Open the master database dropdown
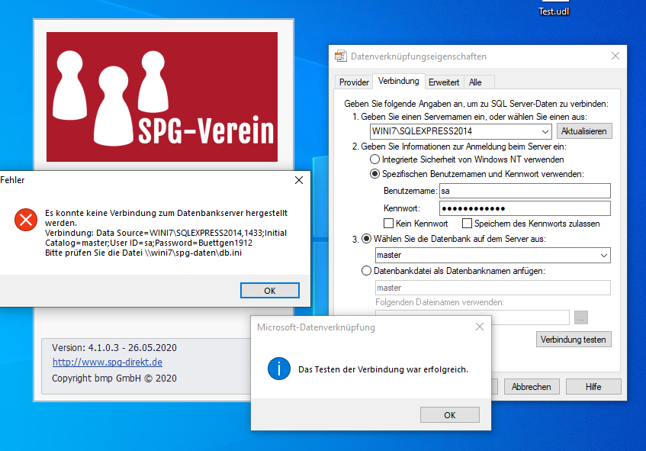This screenshot has width=646, height=451. [603, 255]
